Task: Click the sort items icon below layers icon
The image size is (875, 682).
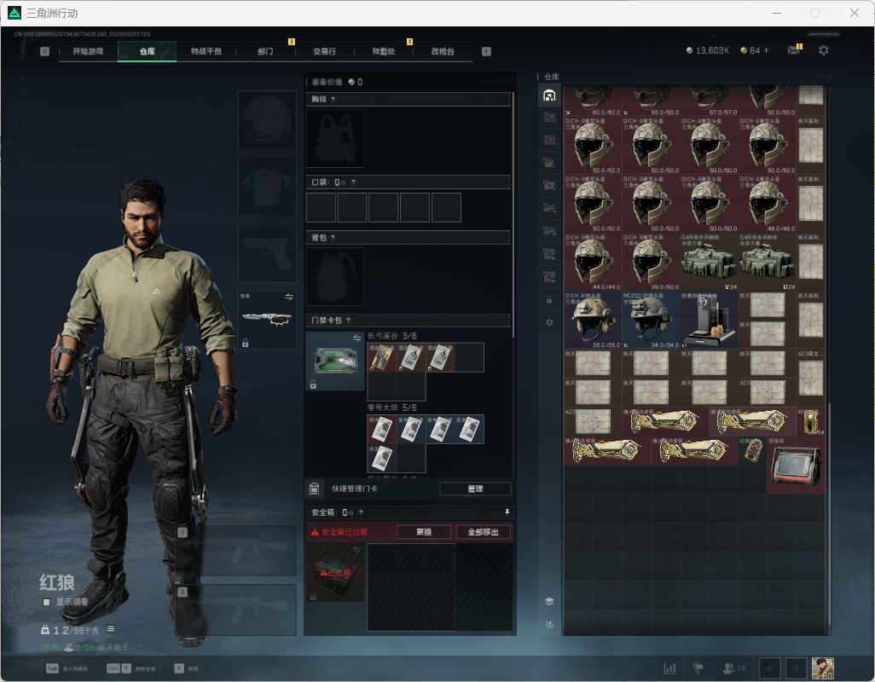Action: coord(550,625)
